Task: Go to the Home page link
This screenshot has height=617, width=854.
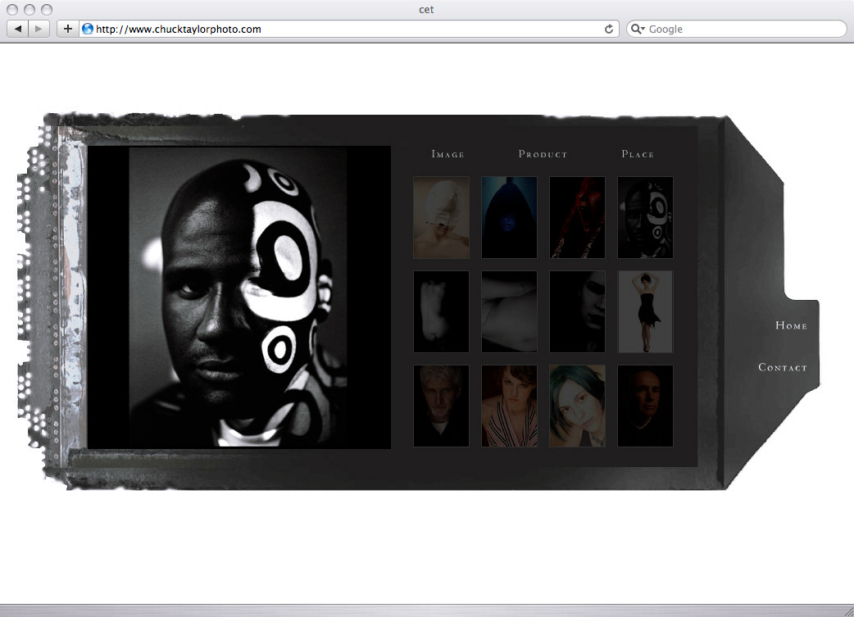Action: pos(791,325)
